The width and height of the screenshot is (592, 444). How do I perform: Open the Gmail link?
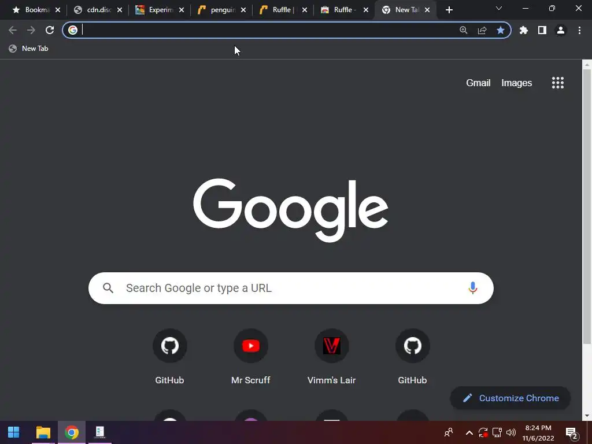[x=478, y=83]
